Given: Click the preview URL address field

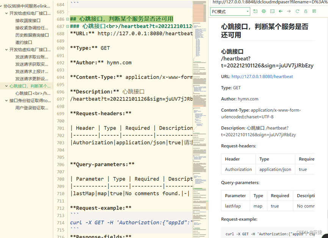Looking at the screenshot, I should tap(269, 2).
